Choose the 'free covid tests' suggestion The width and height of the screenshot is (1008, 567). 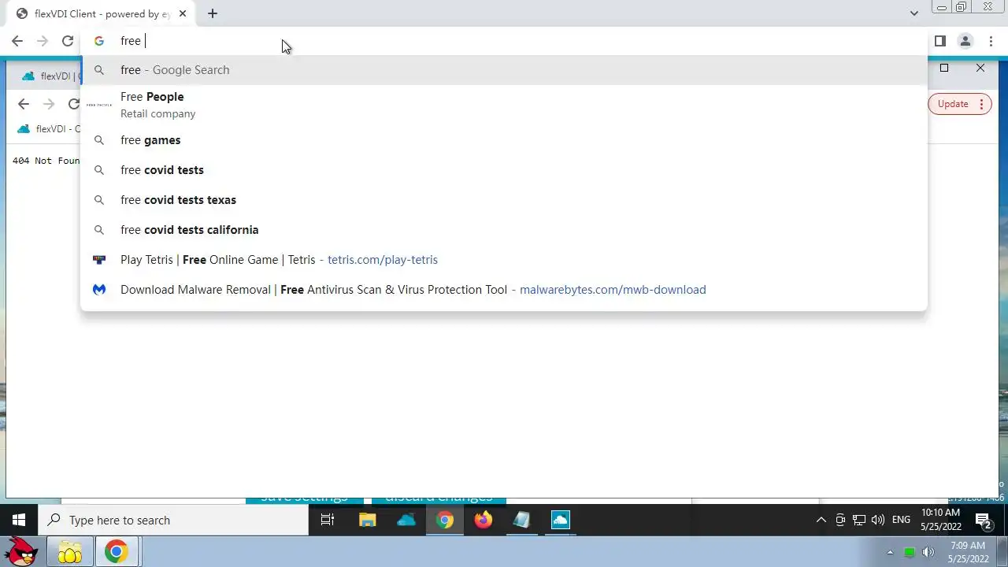pos(504,170)
